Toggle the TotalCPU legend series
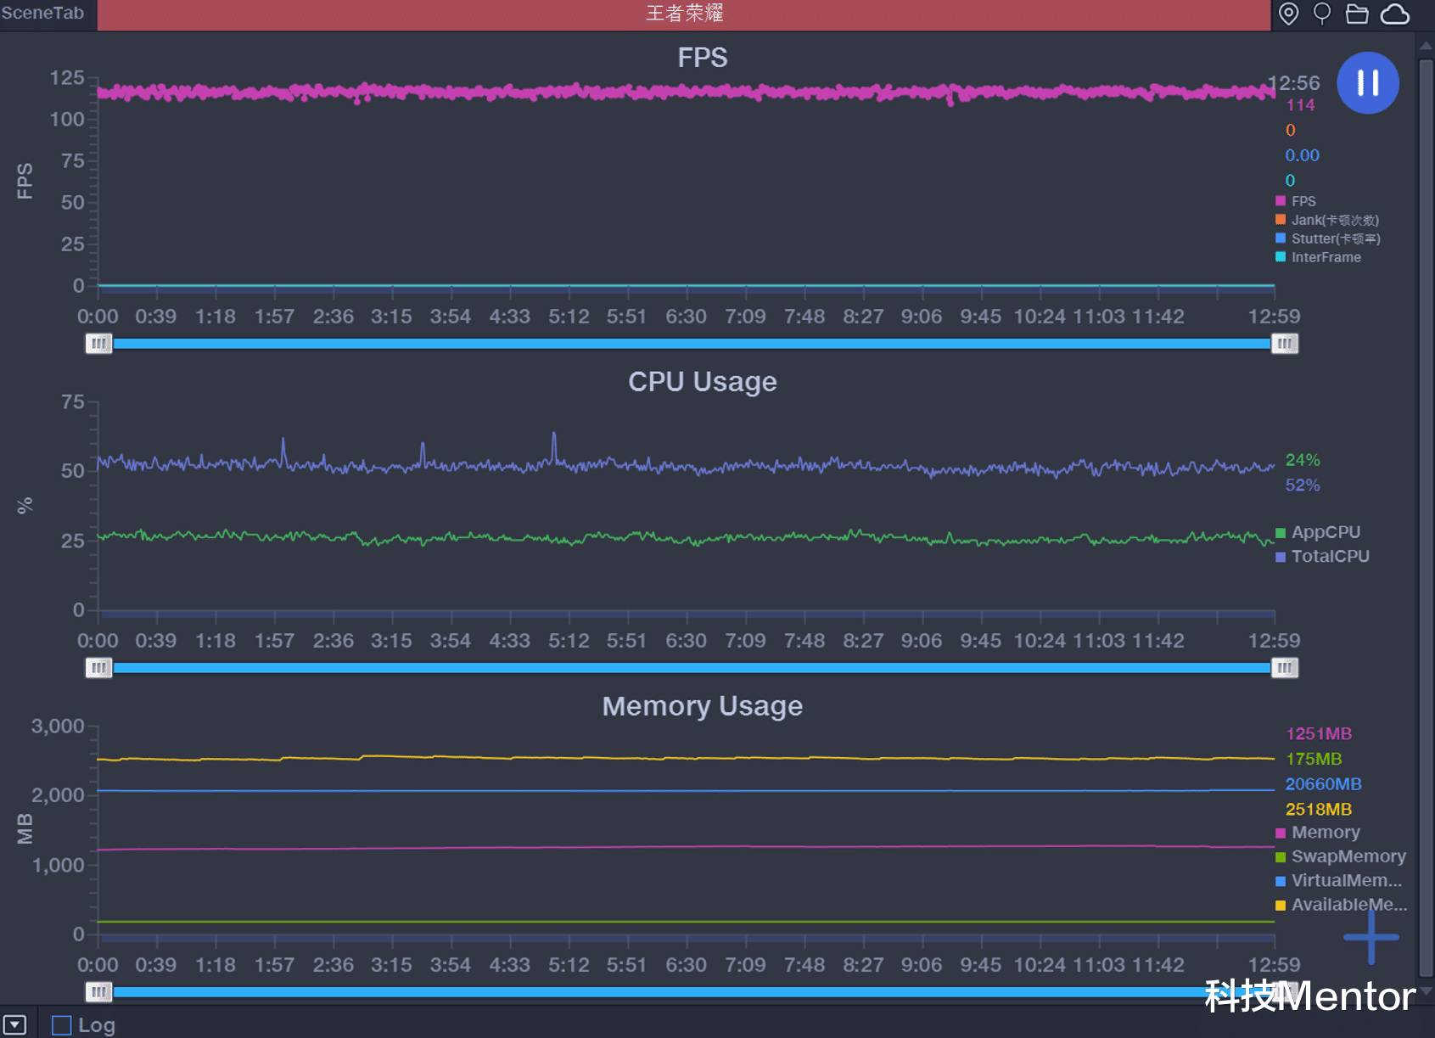 (1323, 556)
